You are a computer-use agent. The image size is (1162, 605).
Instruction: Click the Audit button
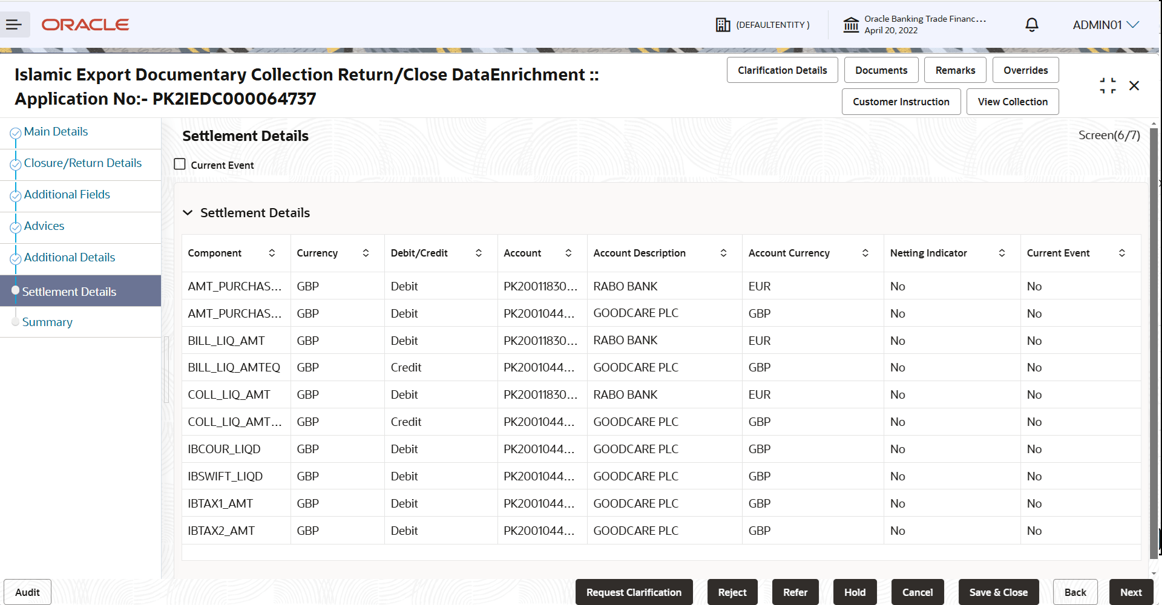(x=27, y=592)
